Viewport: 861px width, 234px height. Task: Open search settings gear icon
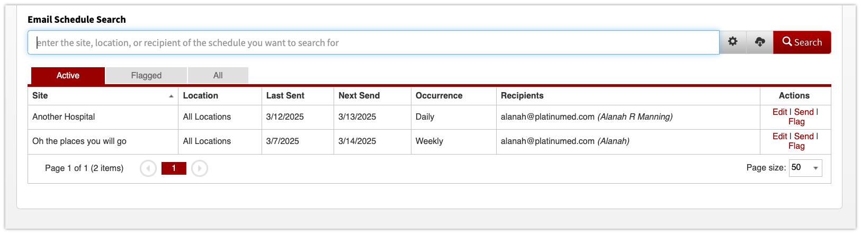(x=733, y=42)
